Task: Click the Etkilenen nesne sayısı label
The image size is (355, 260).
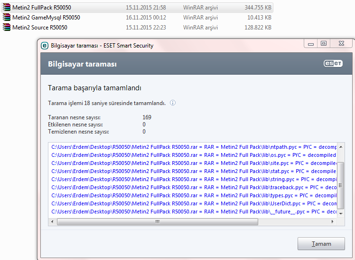Action: (75, 125)
